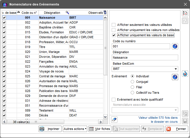The image size is (190, 138).
Task: Click the Désignation input field
Action: [145, 57]
